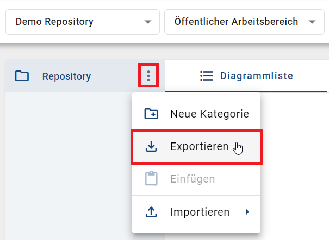Click the empty sidebar area below Repository

click(65, 163)
